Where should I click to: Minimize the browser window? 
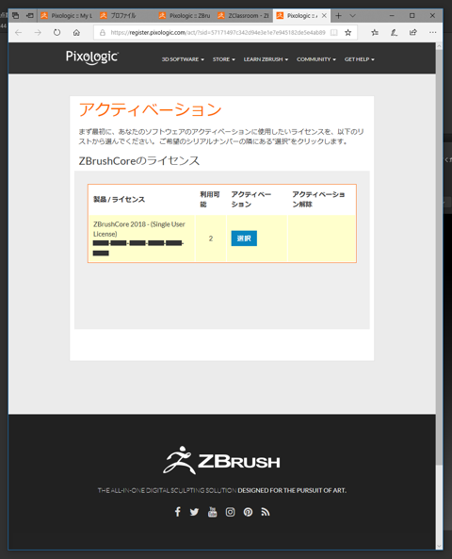pyautogui.click(x=392, y=16)
